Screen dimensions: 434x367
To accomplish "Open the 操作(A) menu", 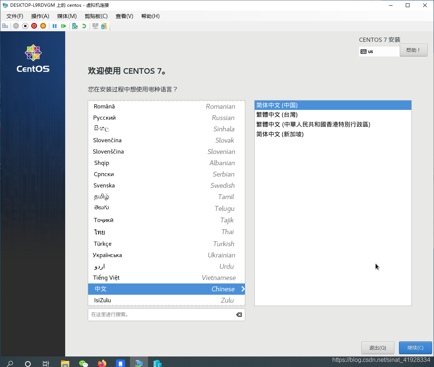I will point(40,16).
